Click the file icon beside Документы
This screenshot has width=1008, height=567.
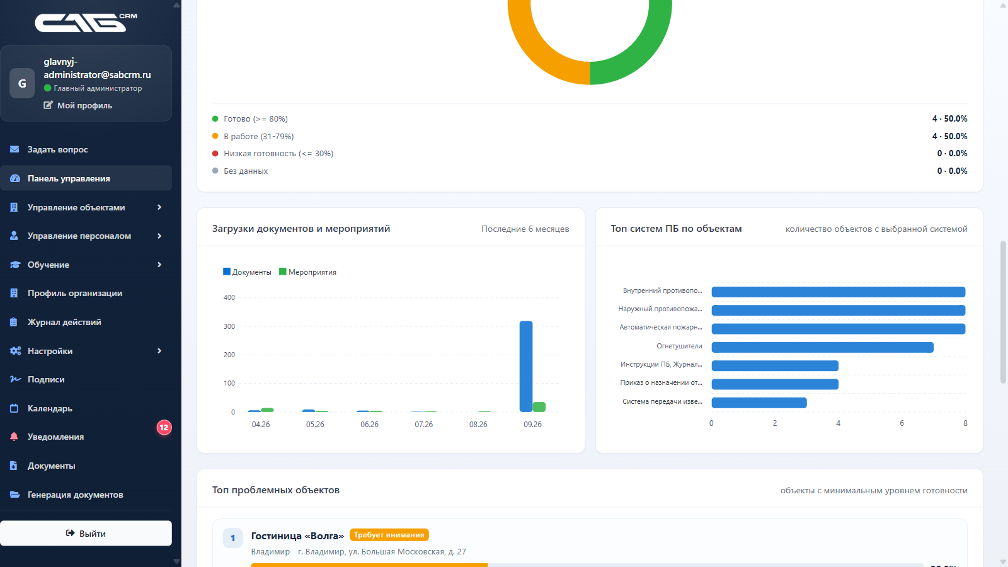click(14, 466)
